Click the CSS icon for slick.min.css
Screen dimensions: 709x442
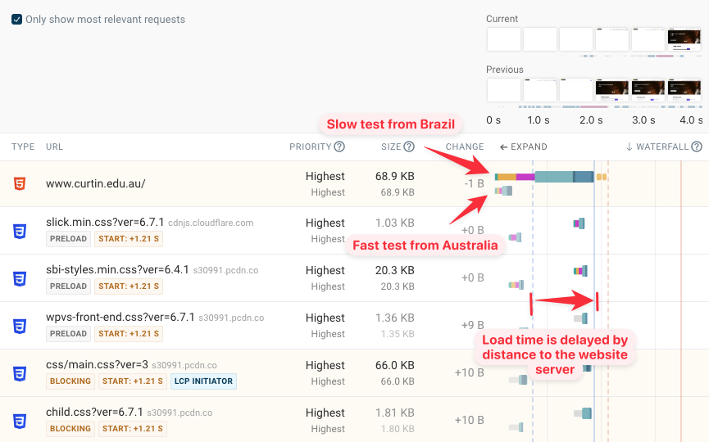(20, 231)
